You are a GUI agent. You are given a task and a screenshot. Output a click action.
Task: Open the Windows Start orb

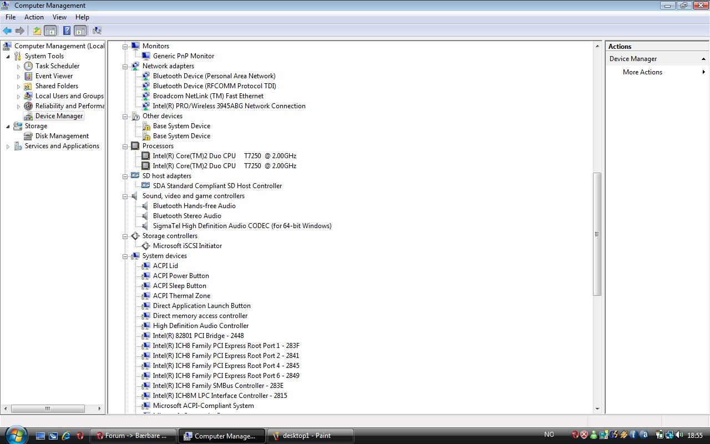click(15, 435)
